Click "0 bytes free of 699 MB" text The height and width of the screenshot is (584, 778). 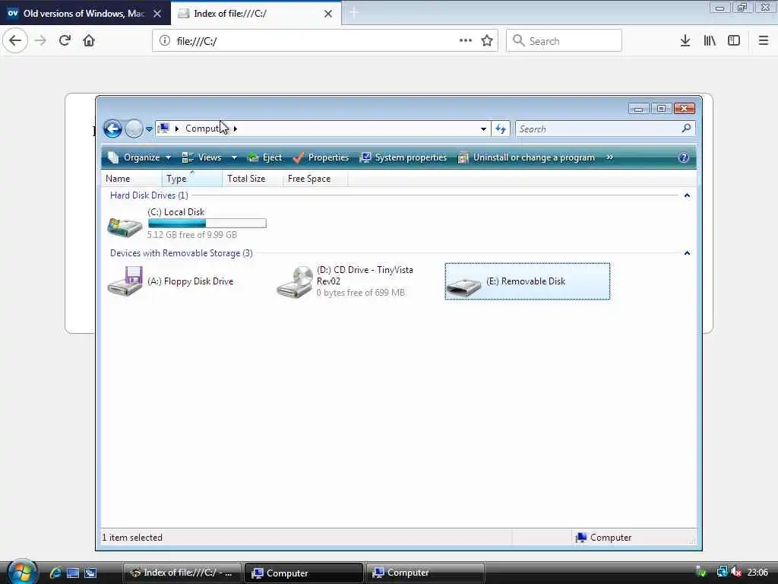click(361, 293)
